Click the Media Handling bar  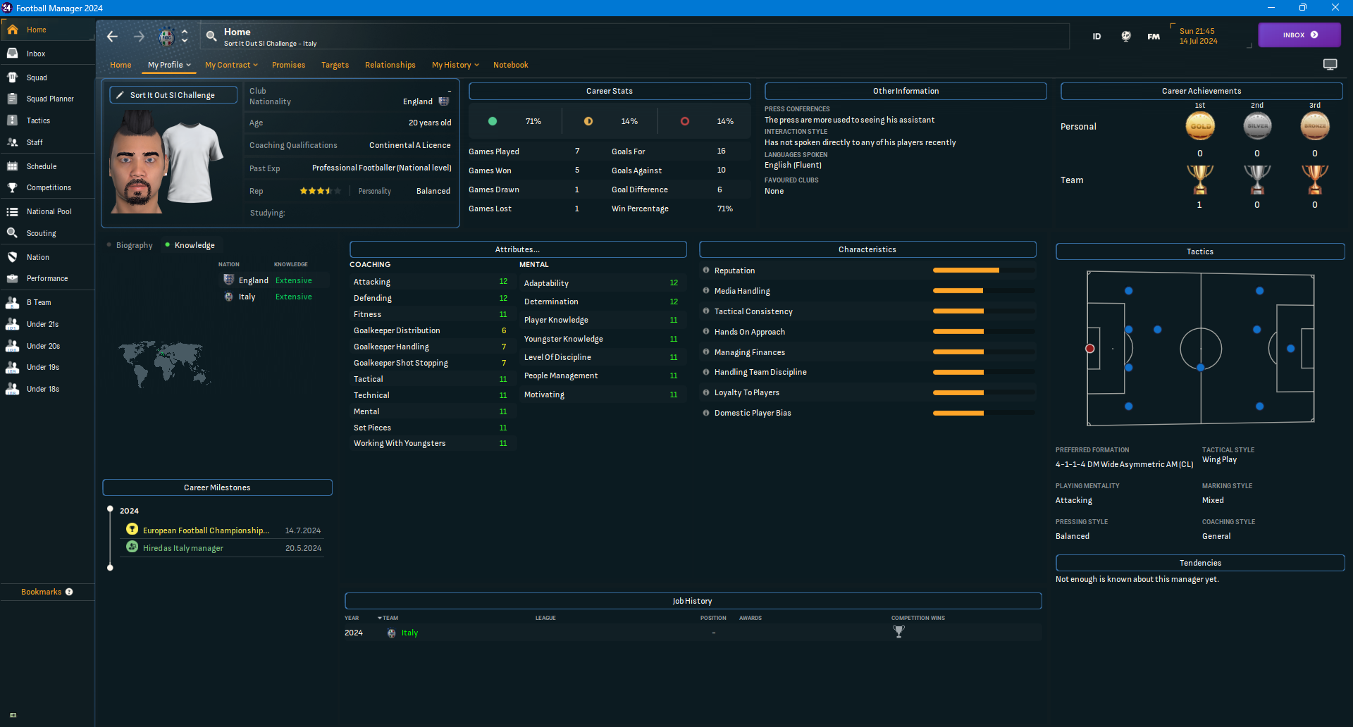(x=984, y=291)
